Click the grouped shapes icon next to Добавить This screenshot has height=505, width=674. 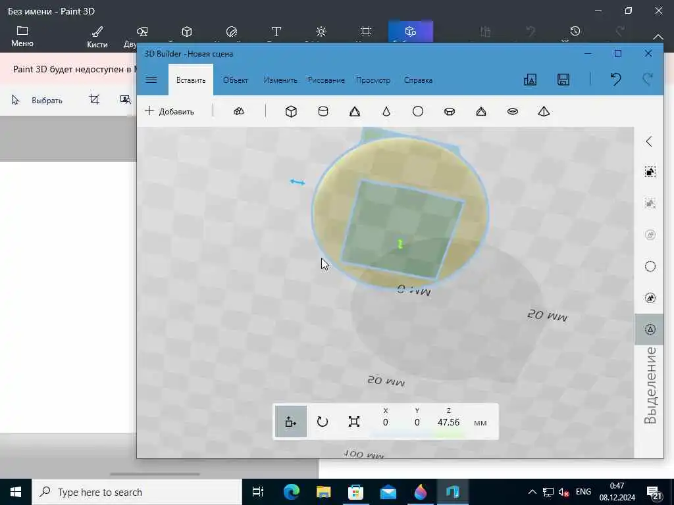click(239, 111)
